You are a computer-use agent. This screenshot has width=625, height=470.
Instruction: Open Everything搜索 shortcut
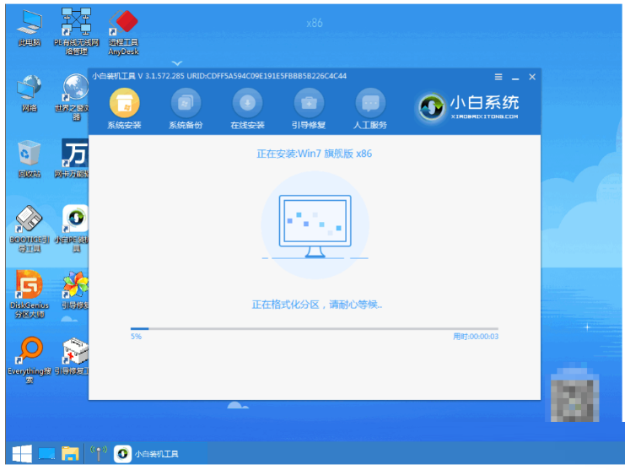click(29, 360)
